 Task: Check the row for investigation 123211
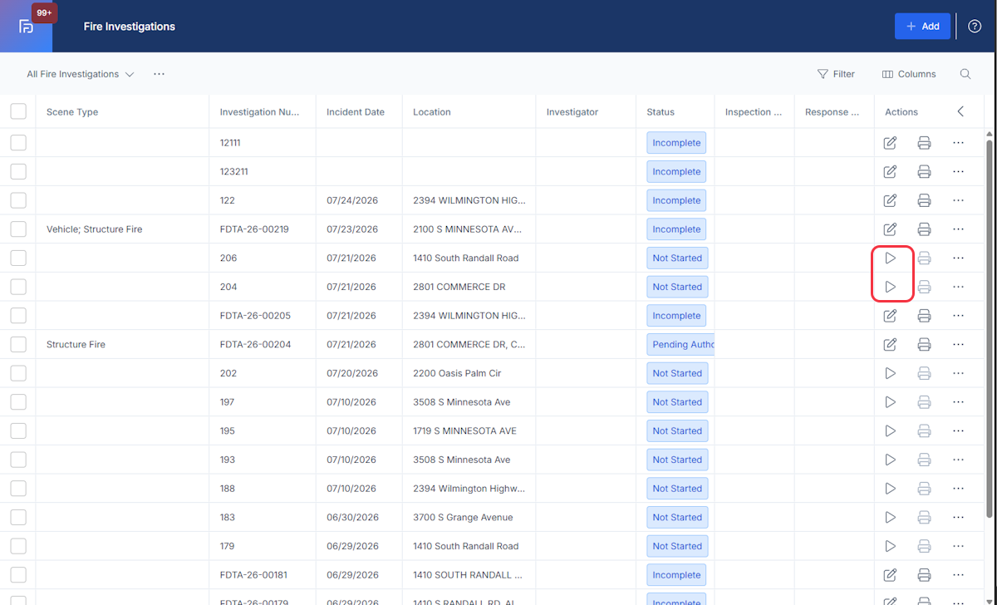(x=18, y=172)
